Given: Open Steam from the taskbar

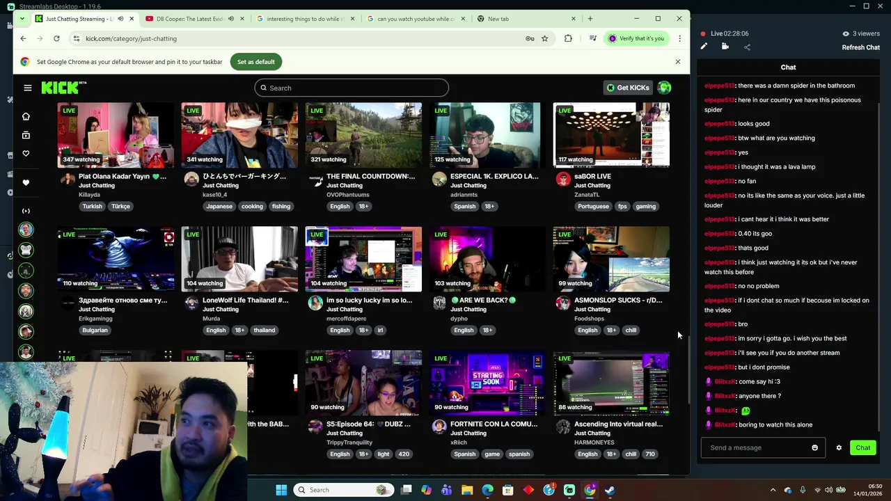Looking at the screenshot, I should (x=610, y=490).
